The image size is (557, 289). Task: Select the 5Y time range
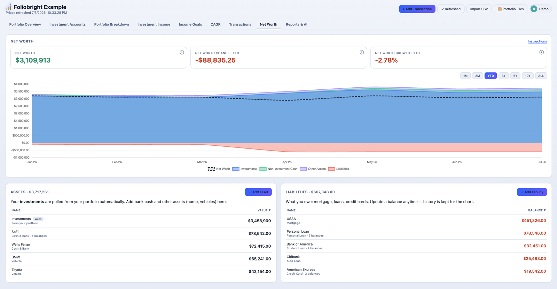click(x=515, y=76)
